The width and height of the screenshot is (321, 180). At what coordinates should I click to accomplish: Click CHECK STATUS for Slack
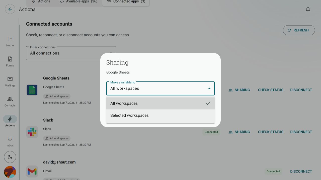(x=271, y=132)
